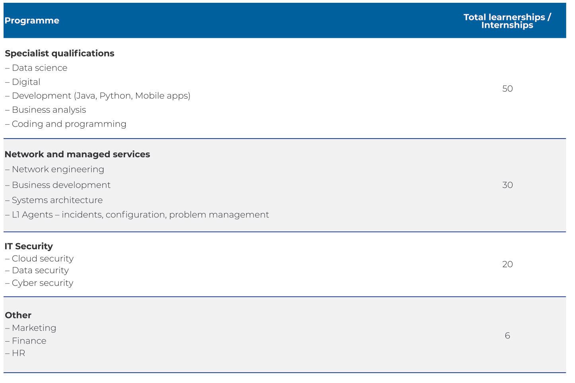Select the Business analysis entry
The height and width of the screenshot is (383, 575).
point(49,110)
